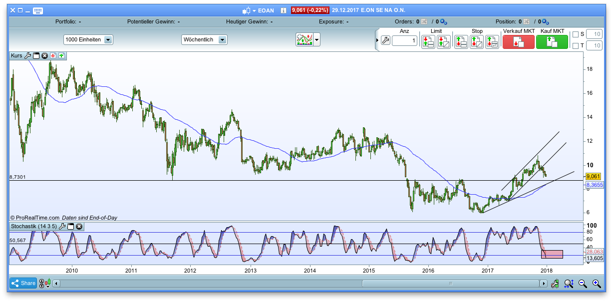
Task: Zoom out using the minus magnifier icon
Action: click(x=583, y=284)
